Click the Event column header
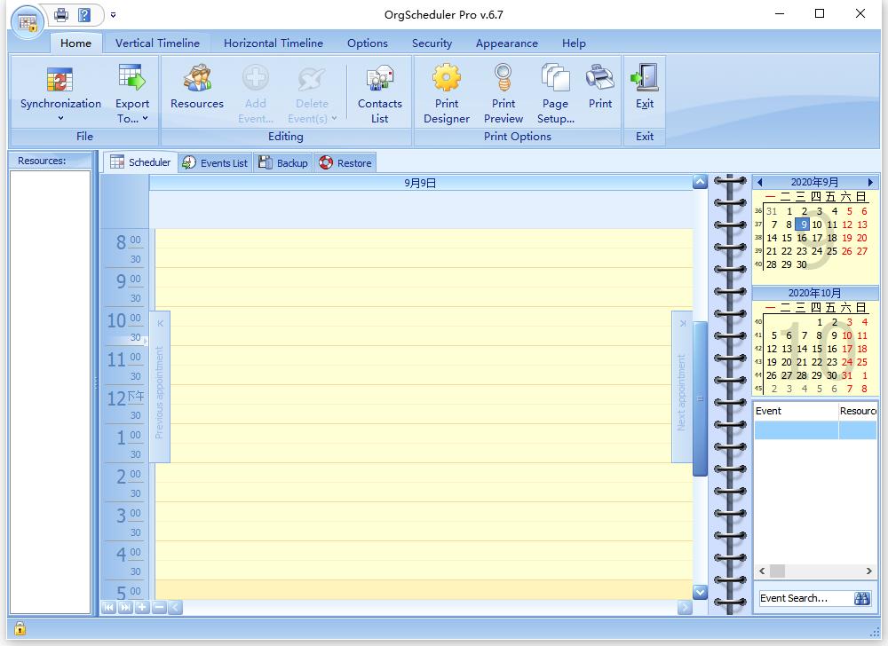The image size is (888, 646). (x=796, y=411)
